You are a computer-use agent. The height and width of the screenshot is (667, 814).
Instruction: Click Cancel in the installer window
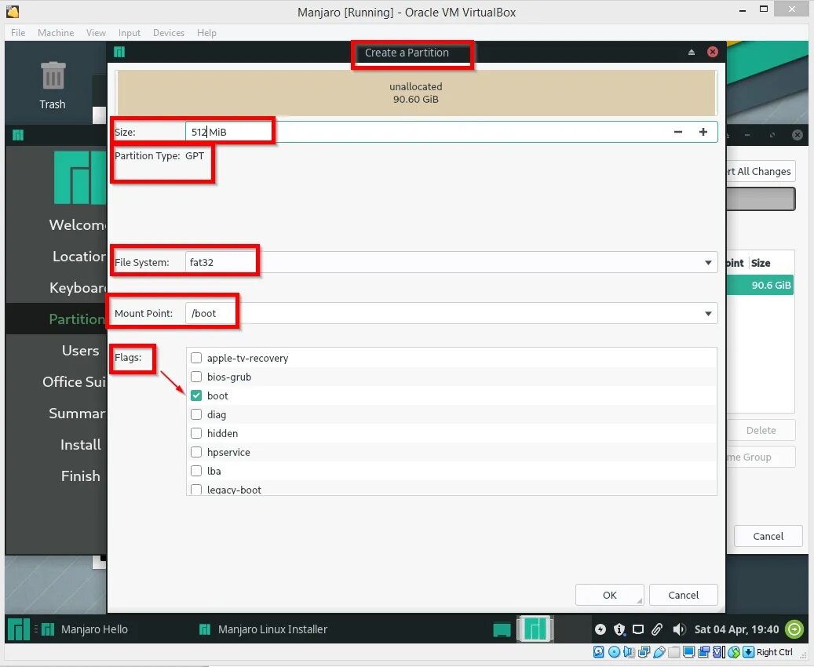(x=768, y=536)
